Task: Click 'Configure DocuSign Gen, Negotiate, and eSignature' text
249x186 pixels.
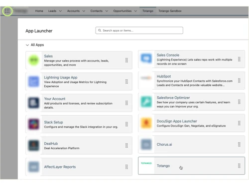Action: click(x=191, y=126)
